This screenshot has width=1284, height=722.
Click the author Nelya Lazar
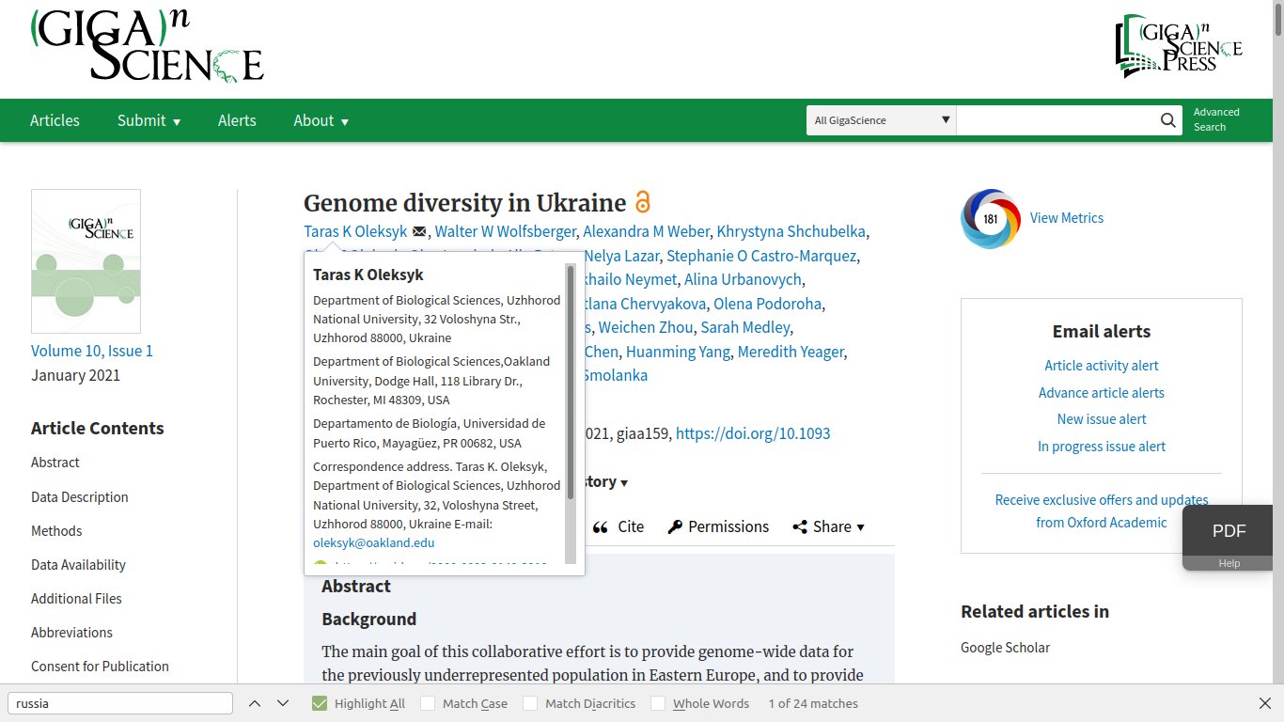(621, 256)
